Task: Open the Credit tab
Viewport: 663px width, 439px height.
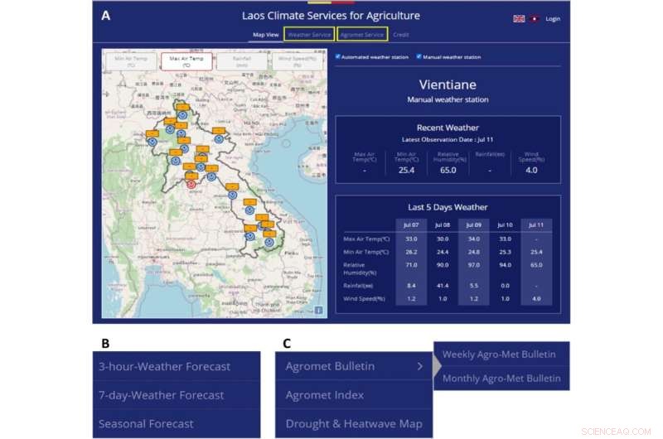Action: (400, 35)
